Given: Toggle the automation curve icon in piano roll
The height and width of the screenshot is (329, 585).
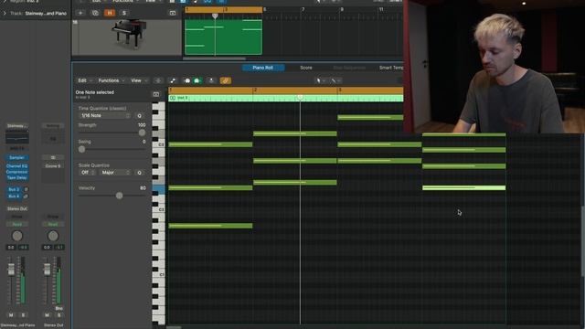Looking at the screenshot, I should (173, 80).
